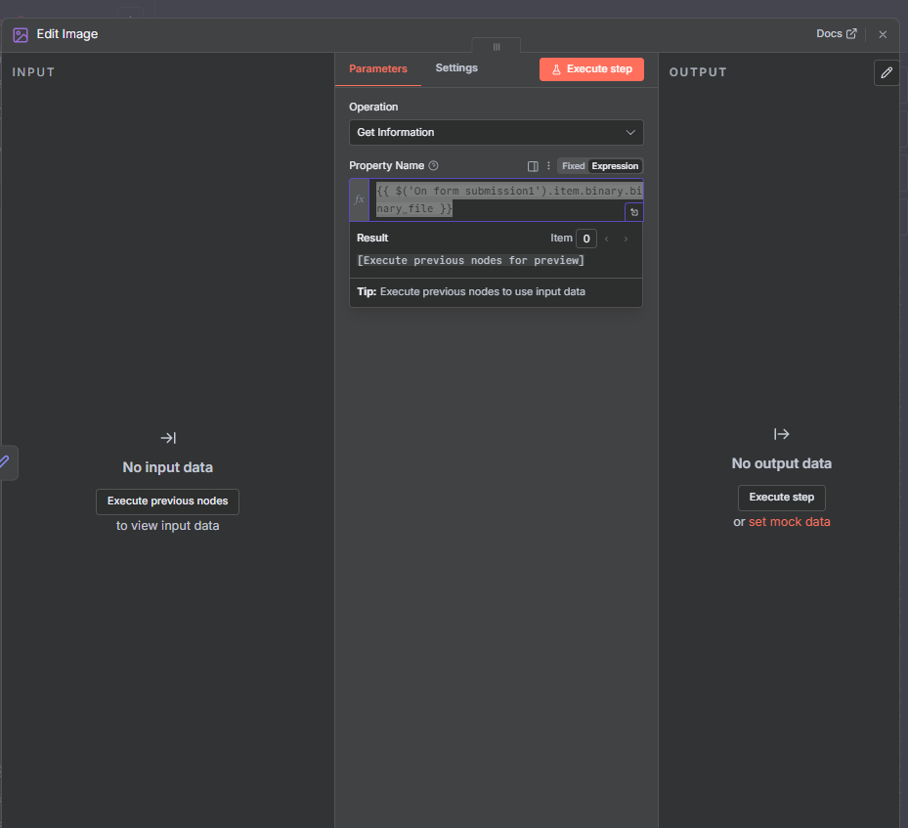The height and width of the screenshot is (828, 908).
Task: Go to next result item arrow
Action: 626,239
